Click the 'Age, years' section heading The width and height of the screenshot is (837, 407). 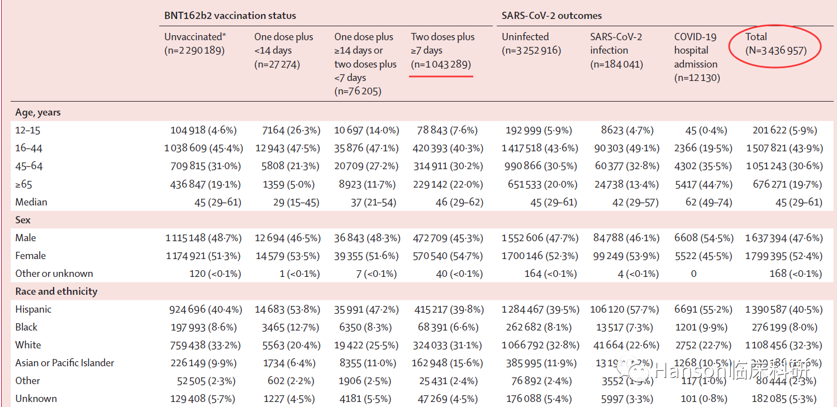click(38, 112)
